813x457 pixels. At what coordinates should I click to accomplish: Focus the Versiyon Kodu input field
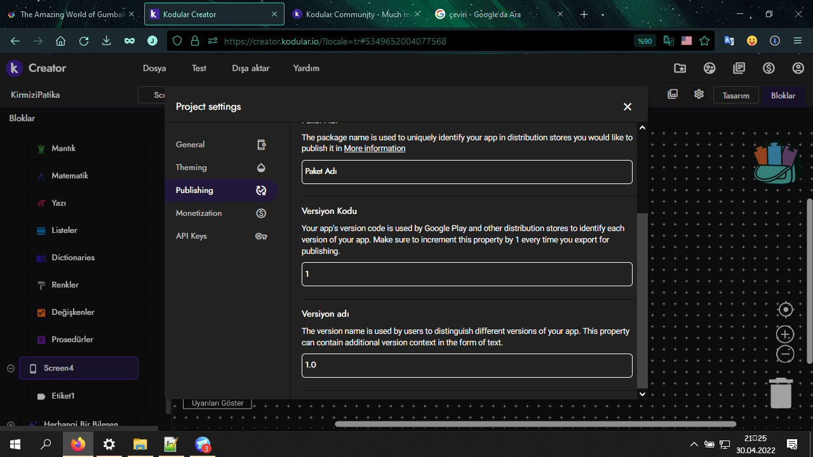[467, 274]
